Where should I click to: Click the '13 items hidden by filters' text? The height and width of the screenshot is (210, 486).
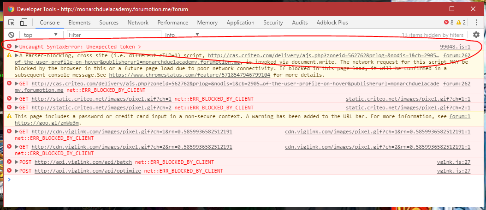(x=433, y=35)
